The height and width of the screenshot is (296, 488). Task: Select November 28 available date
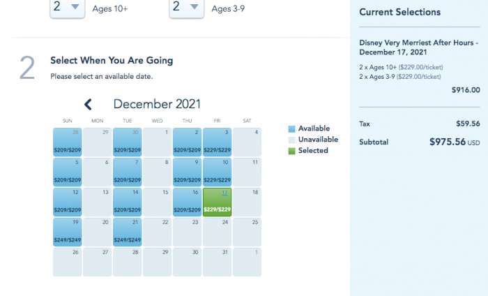pyautogui.click(x=67, y=141)
